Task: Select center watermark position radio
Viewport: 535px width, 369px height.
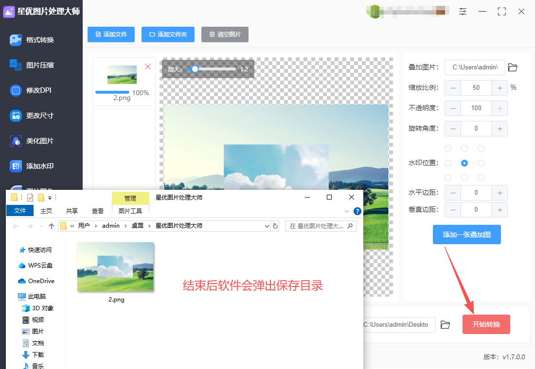Action: pyautogui.click(x=464, y=163)
